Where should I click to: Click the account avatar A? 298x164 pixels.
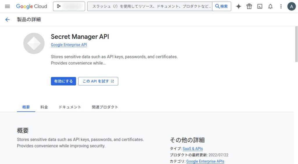[291, 6]
